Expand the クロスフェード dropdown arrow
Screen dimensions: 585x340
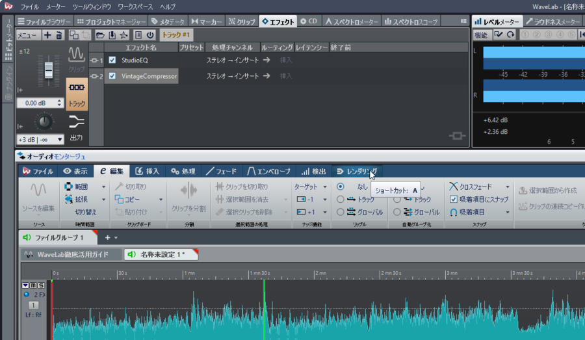[x=508, y=187]
